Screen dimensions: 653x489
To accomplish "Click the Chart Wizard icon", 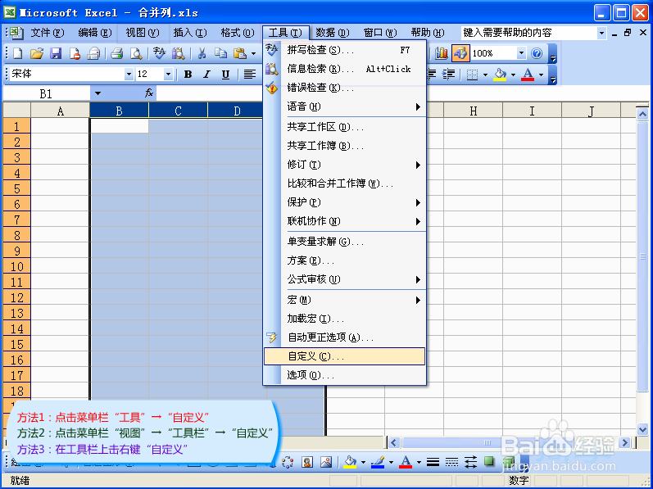I will [441, 53].
